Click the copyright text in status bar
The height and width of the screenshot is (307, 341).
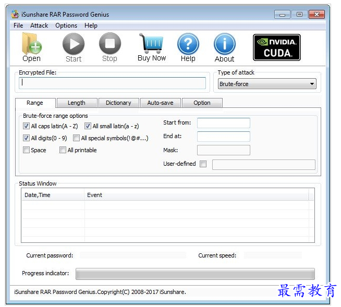click(100, 292)
